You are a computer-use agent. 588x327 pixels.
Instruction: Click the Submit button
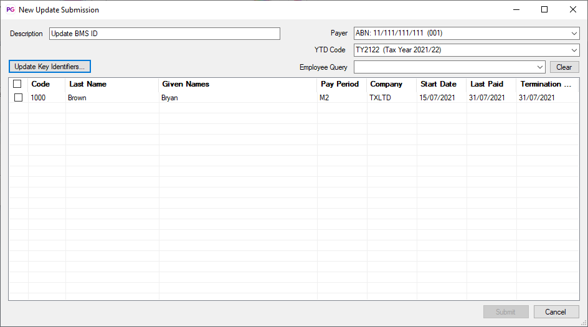(506, 312)
